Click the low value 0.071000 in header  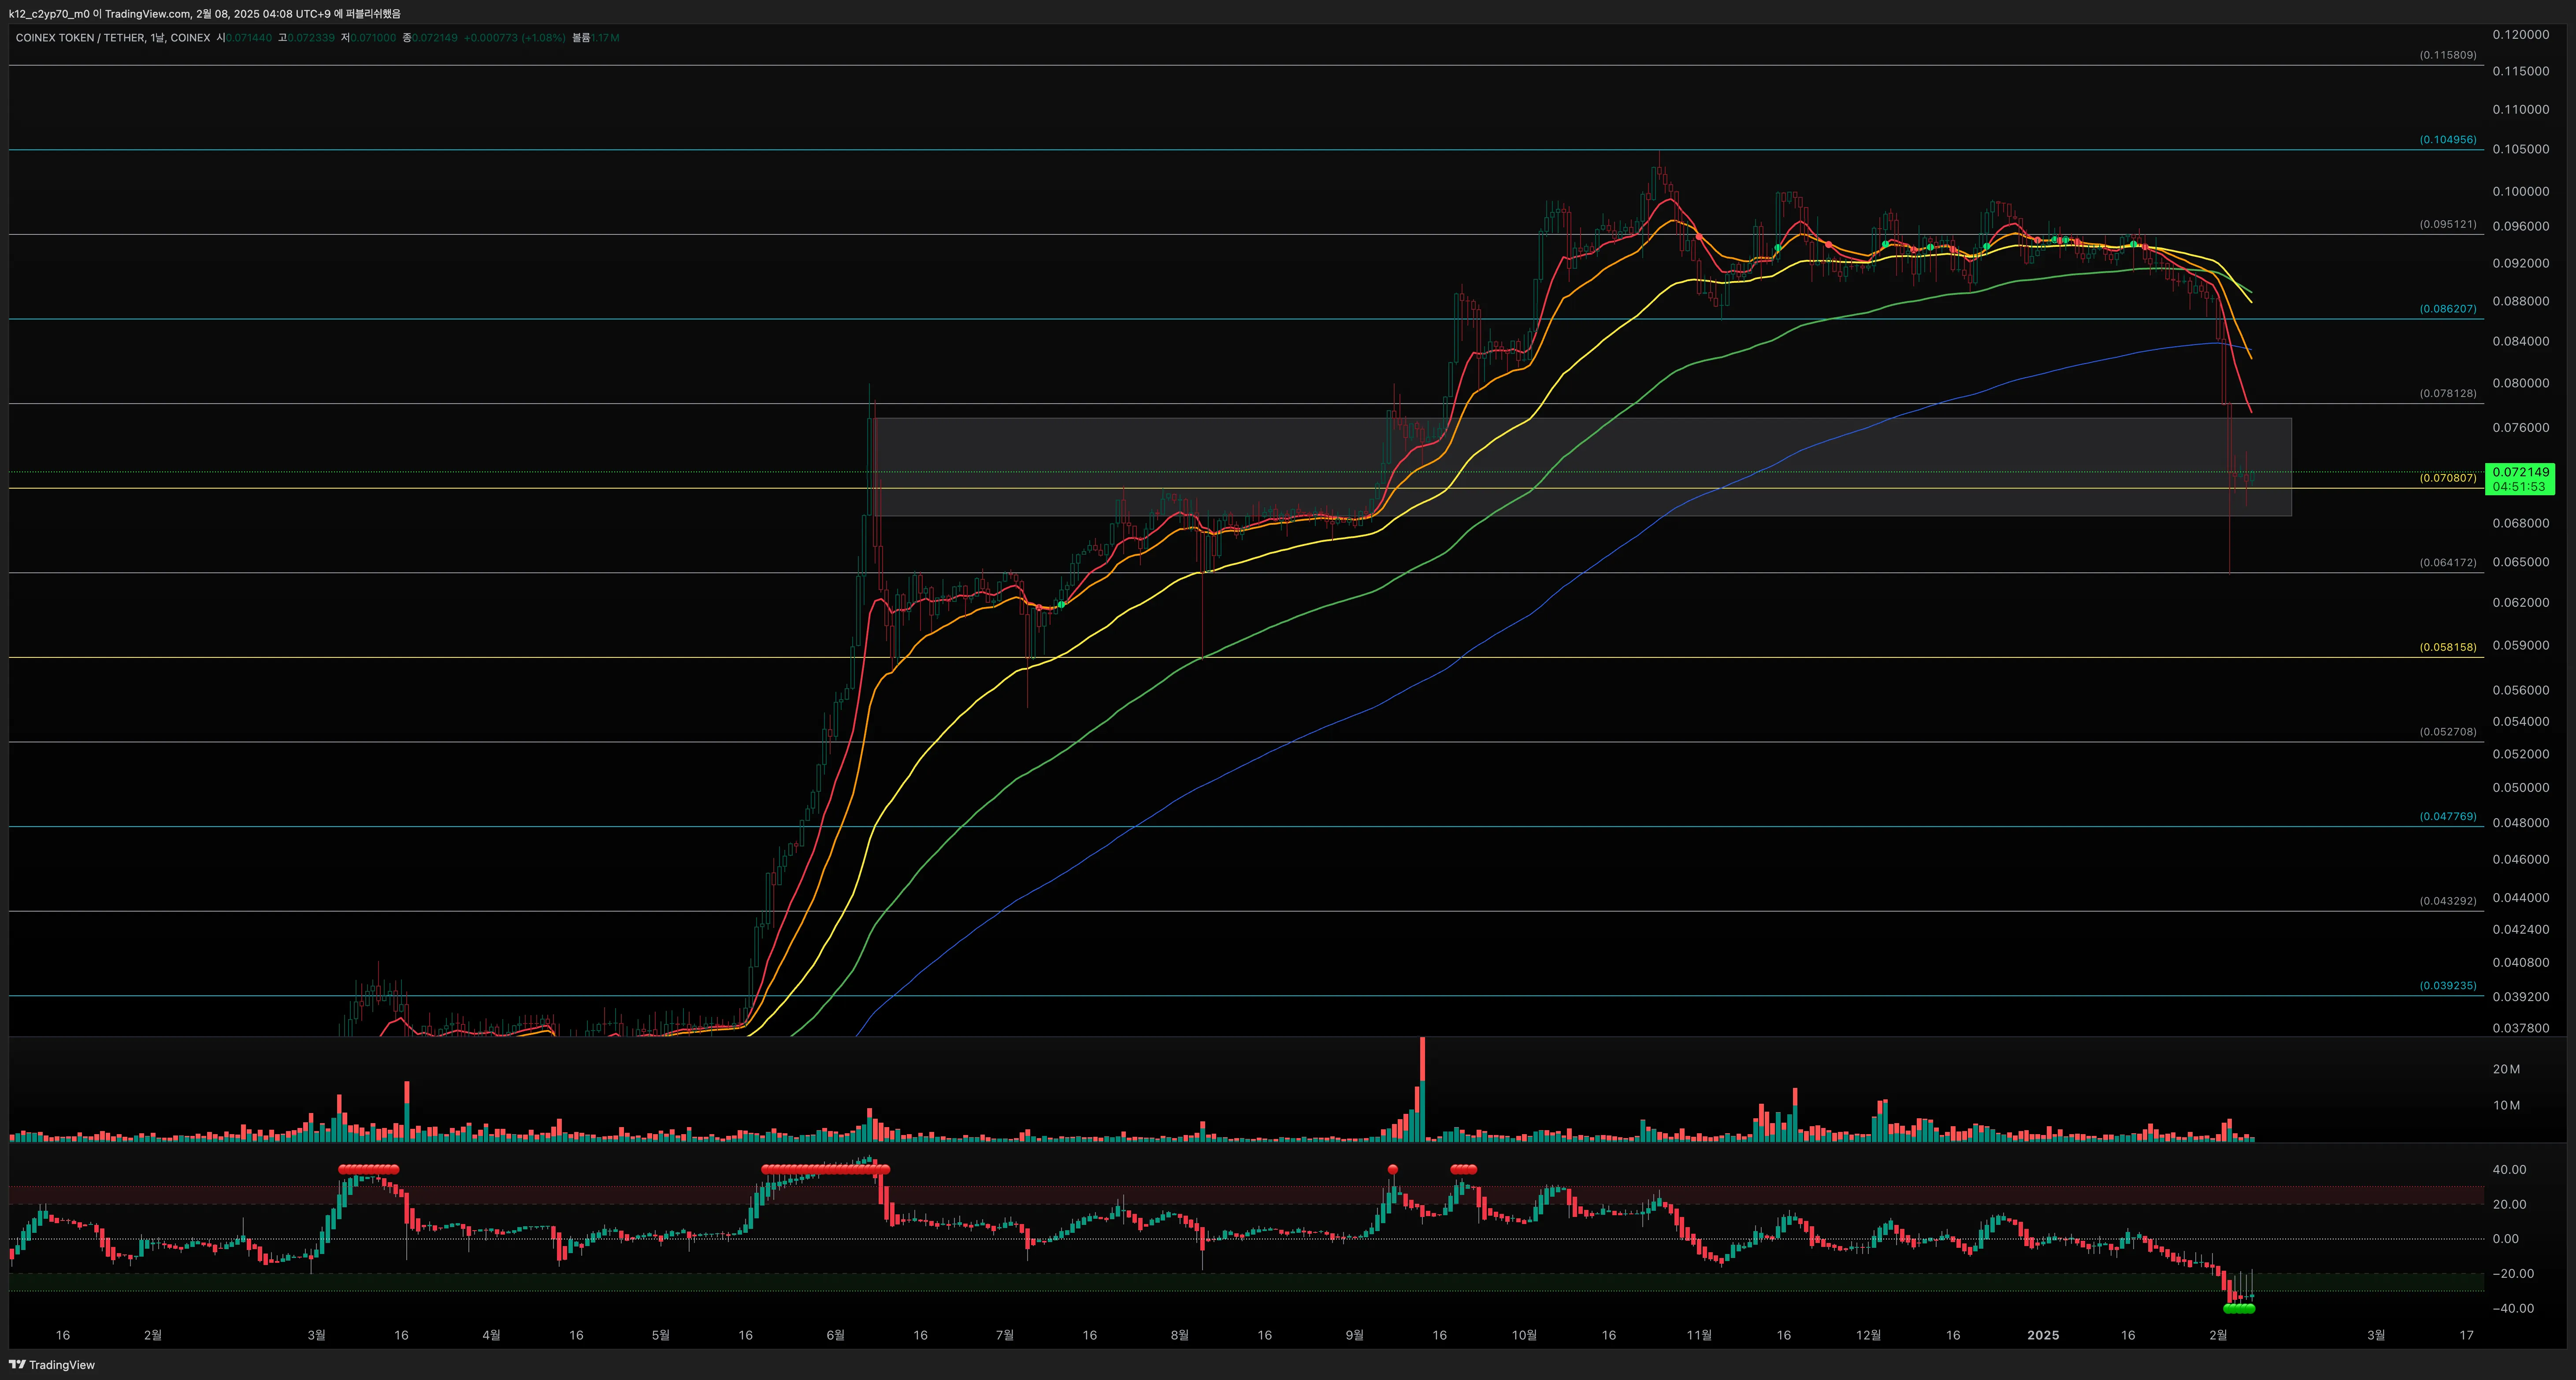click(373, 38)
